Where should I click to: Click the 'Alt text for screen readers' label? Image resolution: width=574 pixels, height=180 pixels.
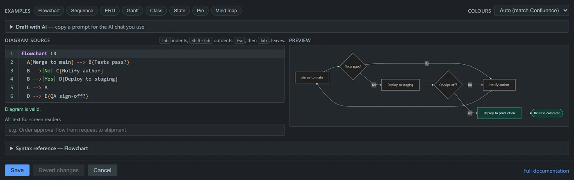pyautogui.click(x=33, y=119)
